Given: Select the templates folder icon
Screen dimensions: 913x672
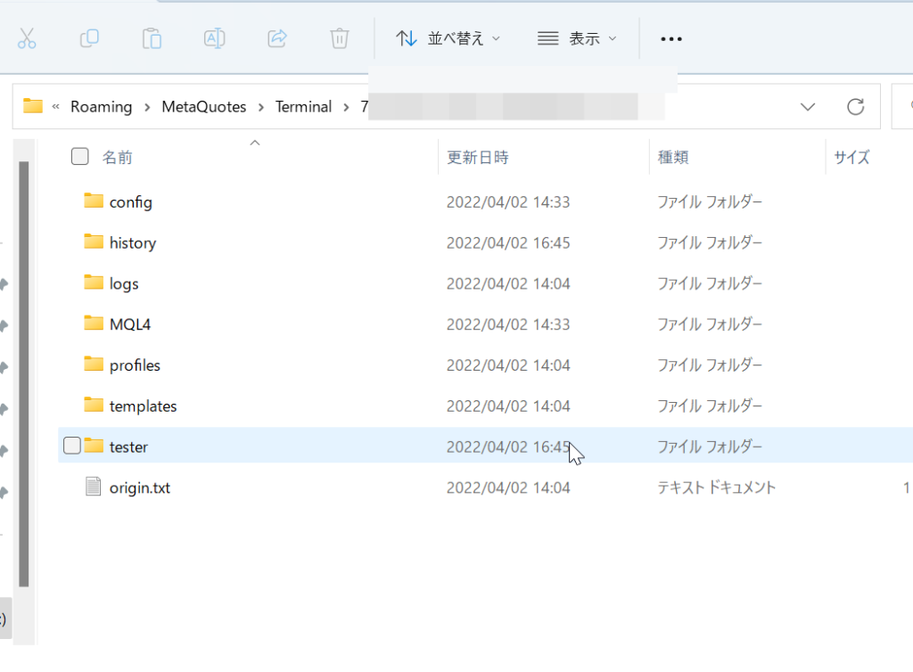Looking at the screenshot, I should [x=93, y=405].
